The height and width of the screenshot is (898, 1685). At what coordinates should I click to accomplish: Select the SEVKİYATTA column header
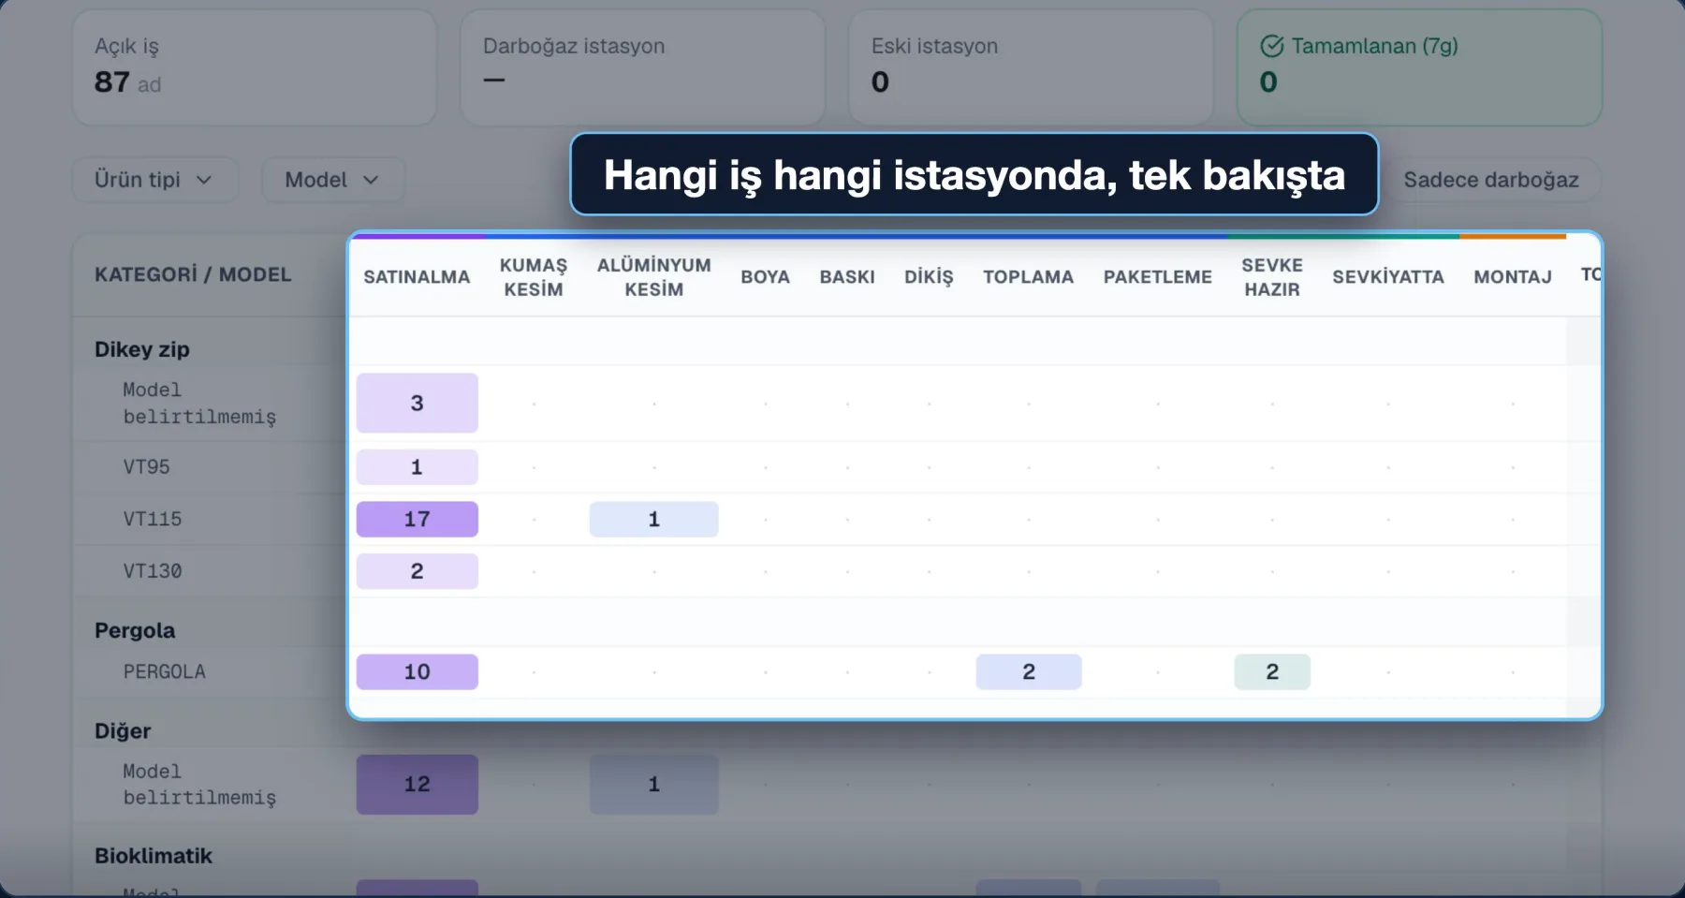click(1388, 277)
